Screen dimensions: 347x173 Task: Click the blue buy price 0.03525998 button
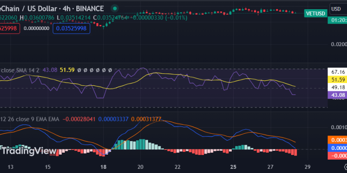71,29
